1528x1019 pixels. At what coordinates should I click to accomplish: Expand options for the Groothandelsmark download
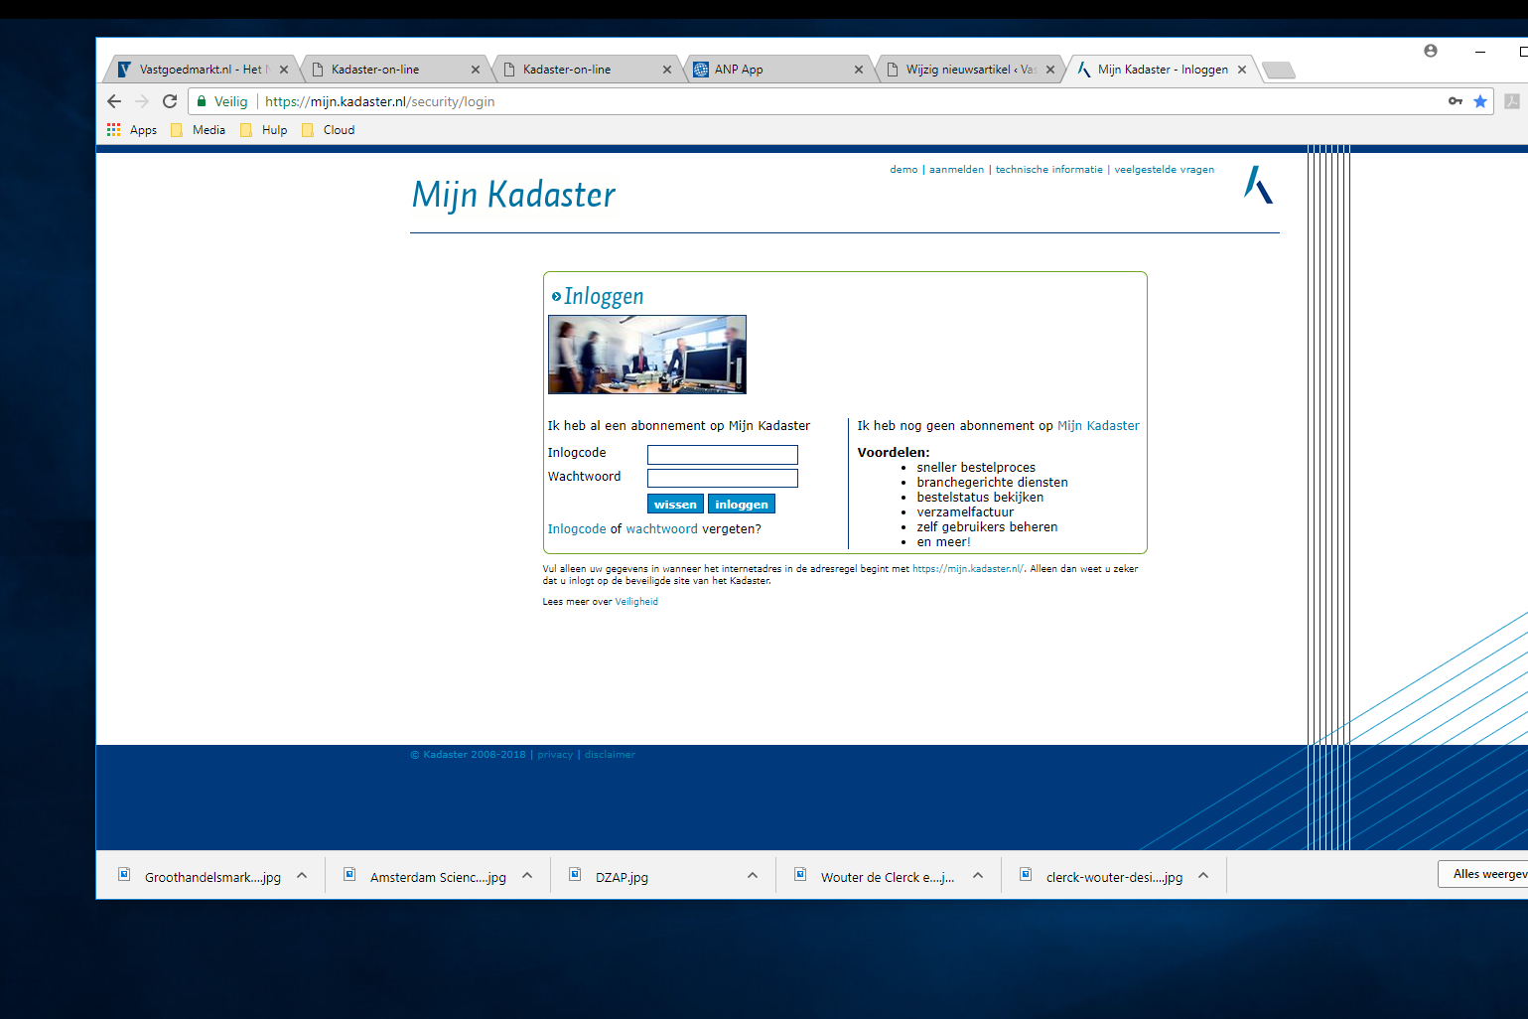(301, 875)
